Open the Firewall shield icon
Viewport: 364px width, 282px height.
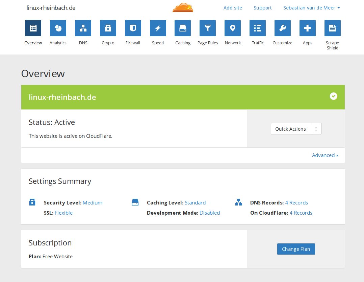pos(133,28)
